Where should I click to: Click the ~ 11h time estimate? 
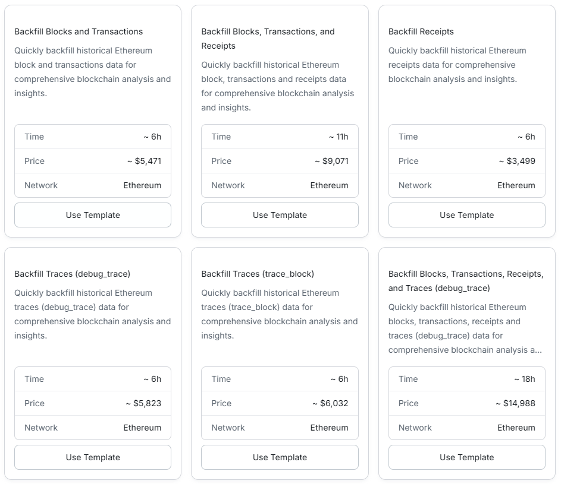click(x=339, y=137)
